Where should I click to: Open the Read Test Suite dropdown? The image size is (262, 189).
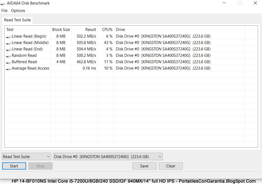26,156
